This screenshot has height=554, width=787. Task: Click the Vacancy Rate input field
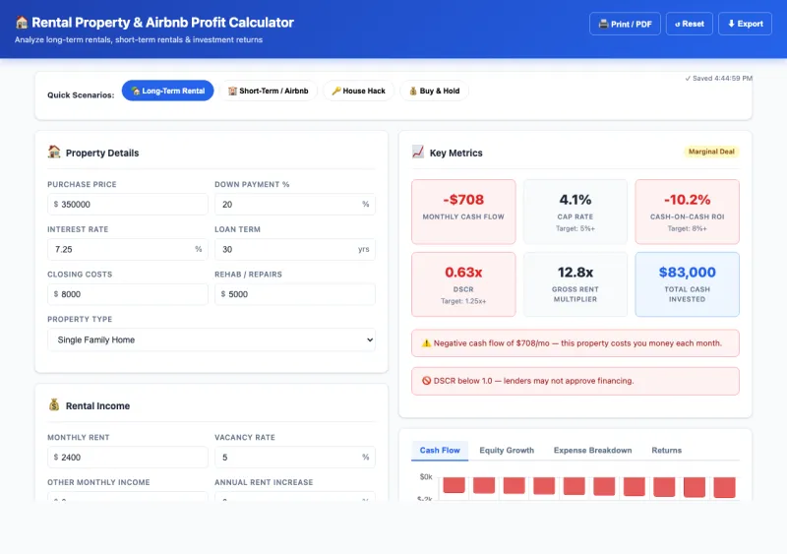295,457
